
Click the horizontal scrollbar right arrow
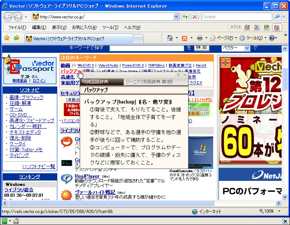pos(278,203)
